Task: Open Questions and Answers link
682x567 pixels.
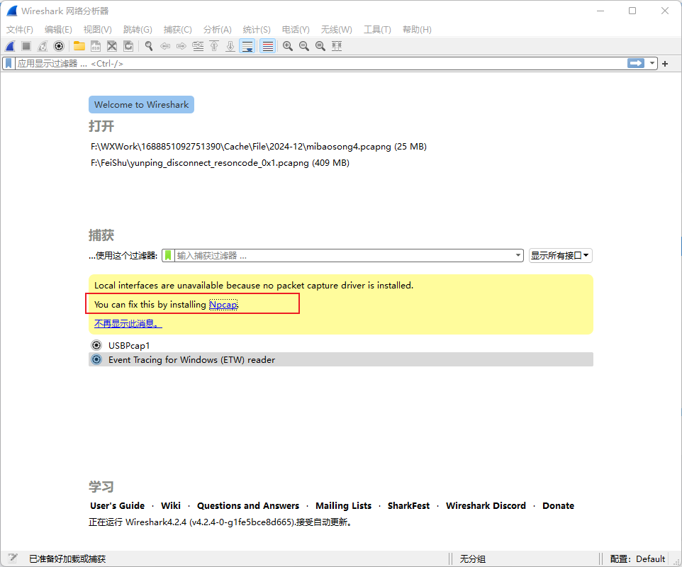Action: tap(248, 505)
